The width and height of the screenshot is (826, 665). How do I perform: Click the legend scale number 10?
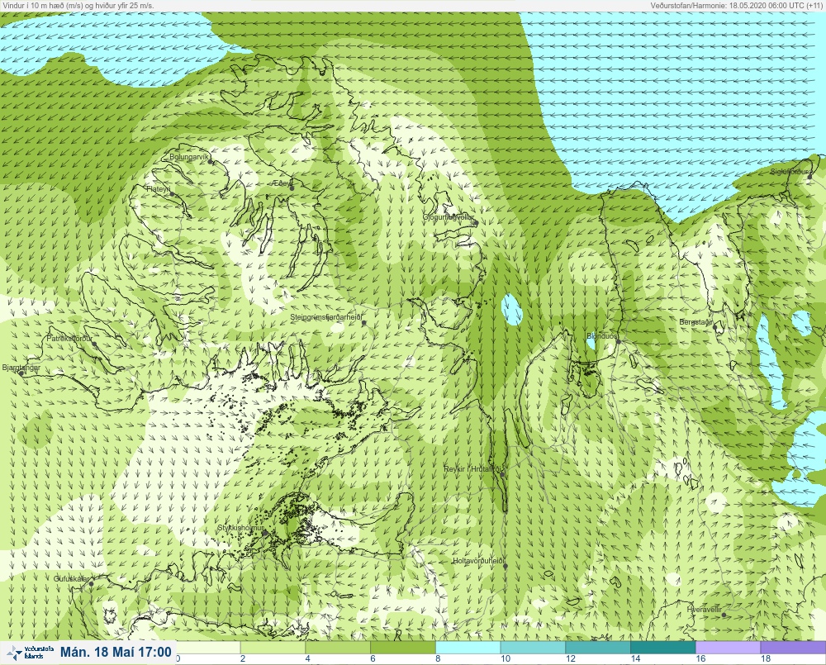pyautogui.click(x=506, y=658)
